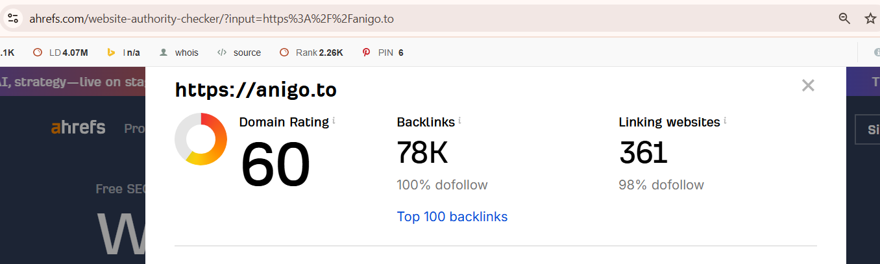Go to the ahrefs logo homepage

pos(78,128)
